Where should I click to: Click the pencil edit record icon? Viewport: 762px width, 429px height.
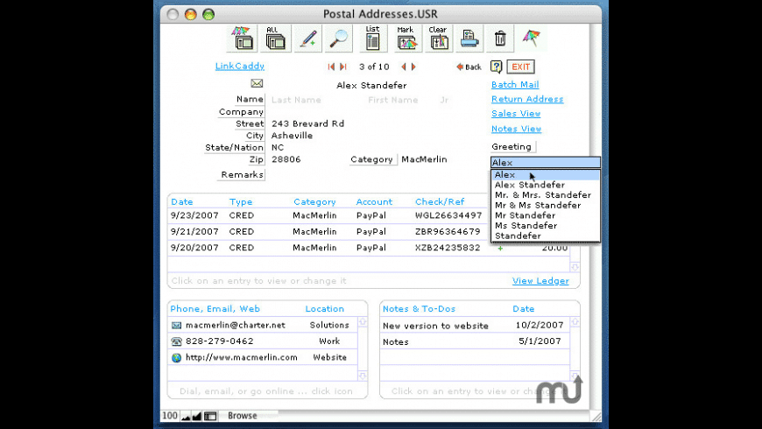(307, 39)
